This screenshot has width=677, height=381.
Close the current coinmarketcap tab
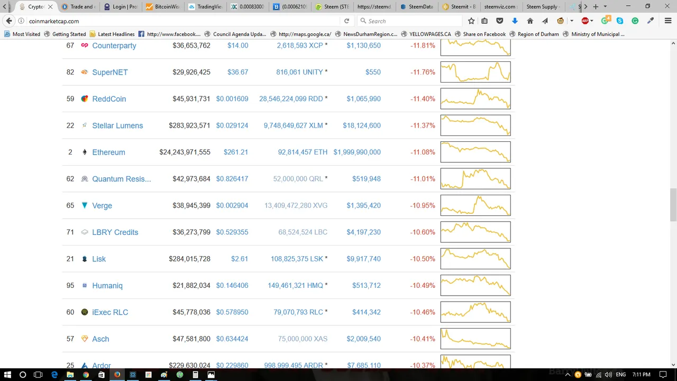pos(50,7)
